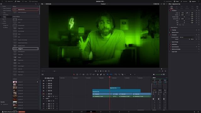Switch to the Edit page icon

91,112
